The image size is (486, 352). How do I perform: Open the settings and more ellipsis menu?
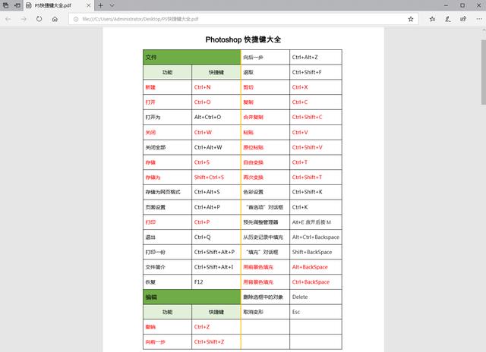[x=479, y=19]
